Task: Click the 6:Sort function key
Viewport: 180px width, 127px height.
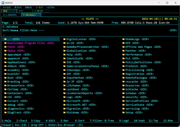Action: pos(80,121)
